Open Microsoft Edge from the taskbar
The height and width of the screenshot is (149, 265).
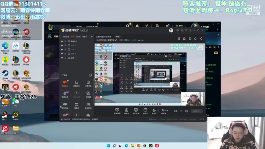(x=127, y=146)
